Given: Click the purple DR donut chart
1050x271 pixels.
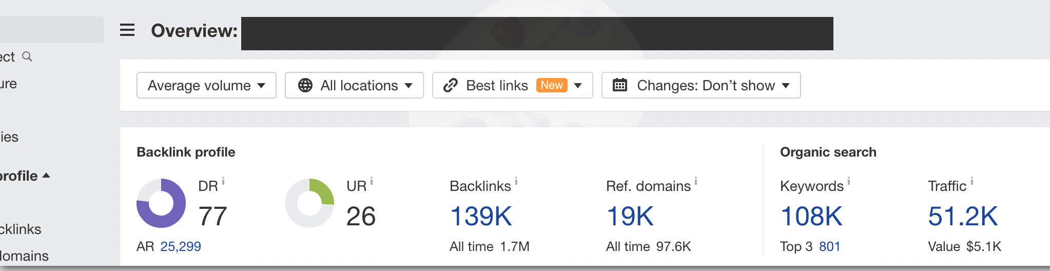Looking at the screenshot, I should tap(161, 203).
